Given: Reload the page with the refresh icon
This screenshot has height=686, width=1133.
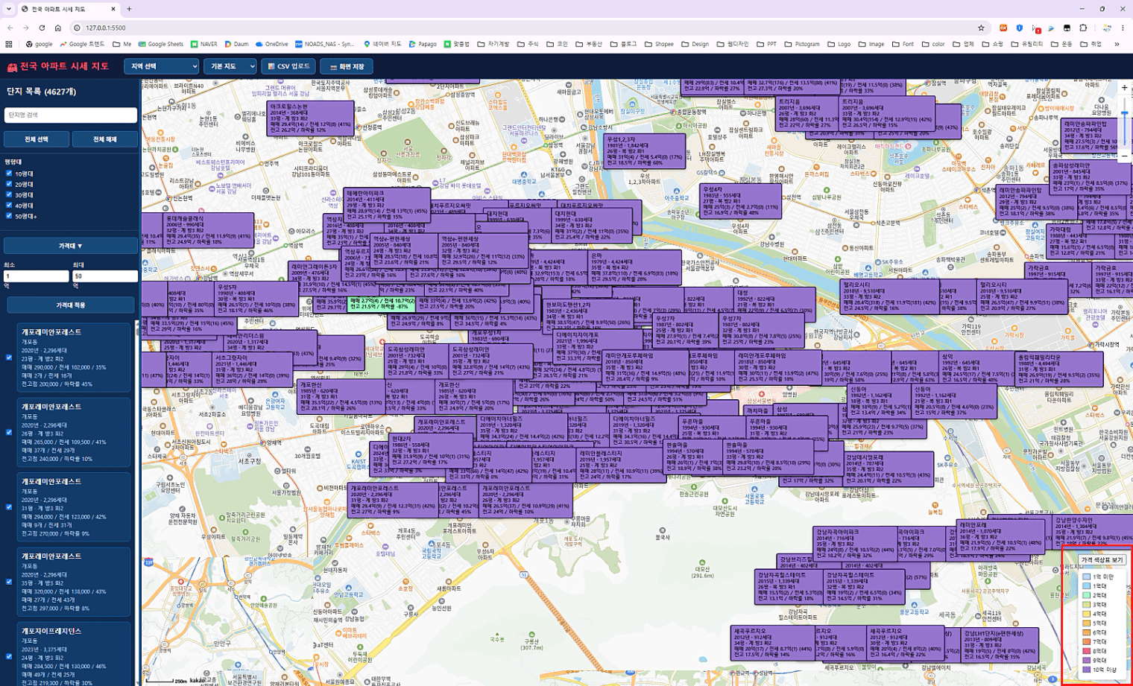Looking at the screenshot, I should pos(42,28).
